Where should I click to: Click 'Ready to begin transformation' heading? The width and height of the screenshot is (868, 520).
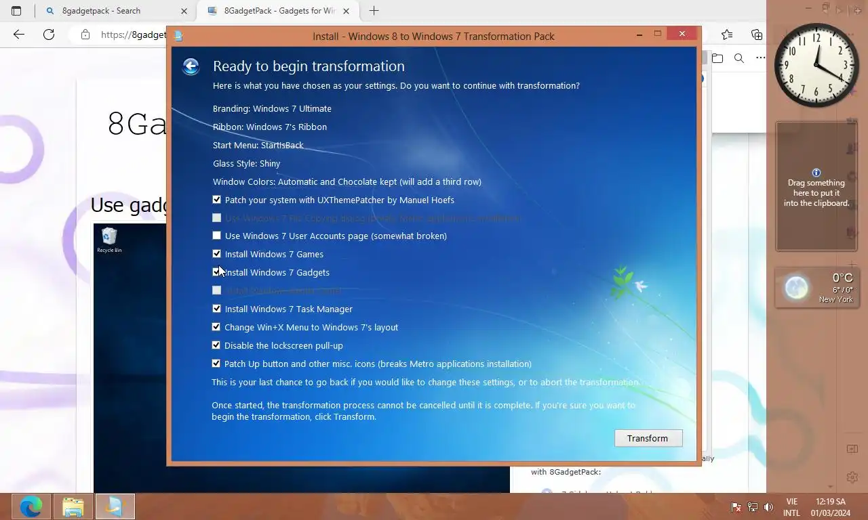coord(309,66)
